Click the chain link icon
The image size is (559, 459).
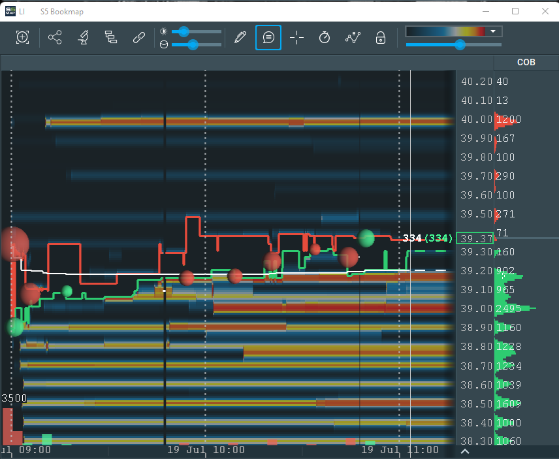click(x=138, y=37)
